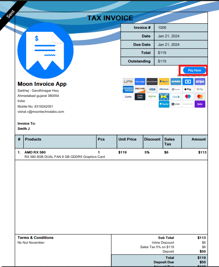Viewport: 219px width, 267px height.
Task: Click the Pay Now button
Action: 194,70
